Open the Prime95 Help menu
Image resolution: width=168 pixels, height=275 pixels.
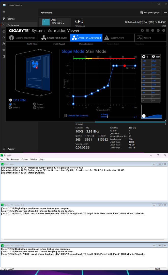[x=41, y=159]
